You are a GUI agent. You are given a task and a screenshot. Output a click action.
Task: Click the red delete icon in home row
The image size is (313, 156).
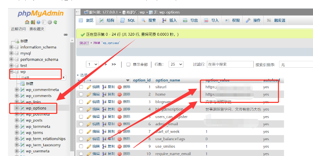coord(119,94)
